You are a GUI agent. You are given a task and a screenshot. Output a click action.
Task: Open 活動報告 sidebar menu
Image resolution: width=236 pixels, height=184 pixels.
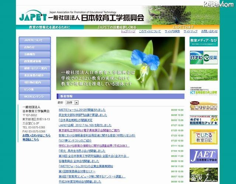[35, 54]
